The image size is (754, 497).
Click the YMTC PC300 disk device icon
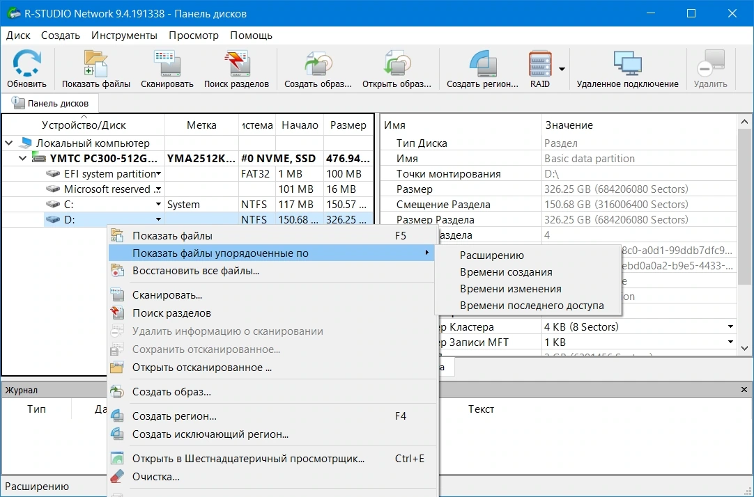39,158
